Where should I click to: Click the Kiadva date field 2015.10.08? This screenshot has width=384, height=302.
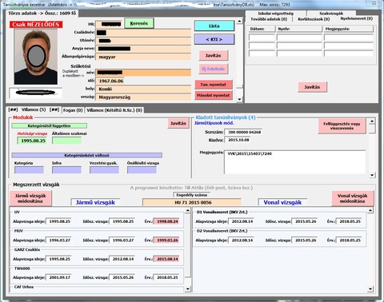pyautogui.click(x=238, y=140)
